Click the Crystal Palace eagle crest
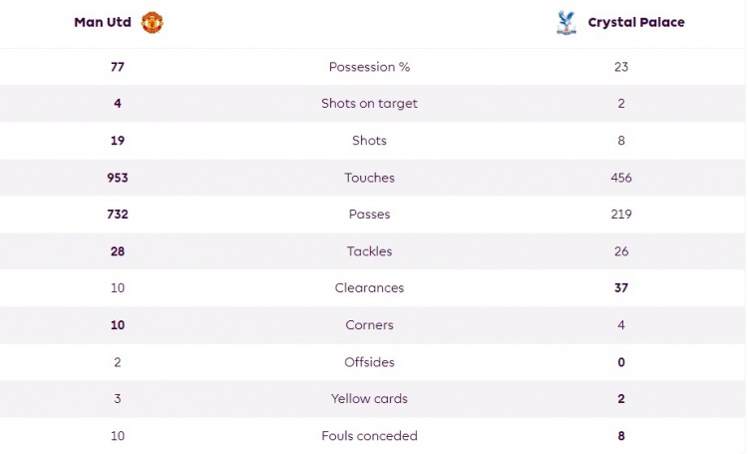Image resolution: width=748 pixels, height=454 pixels. (x=566, y=22)
